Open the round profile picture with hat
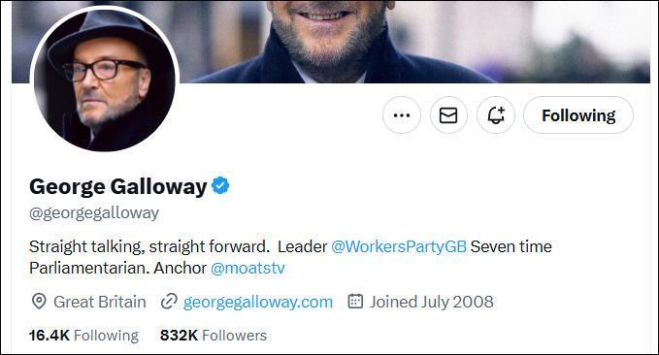659x355 pixels. pos(105,79)
